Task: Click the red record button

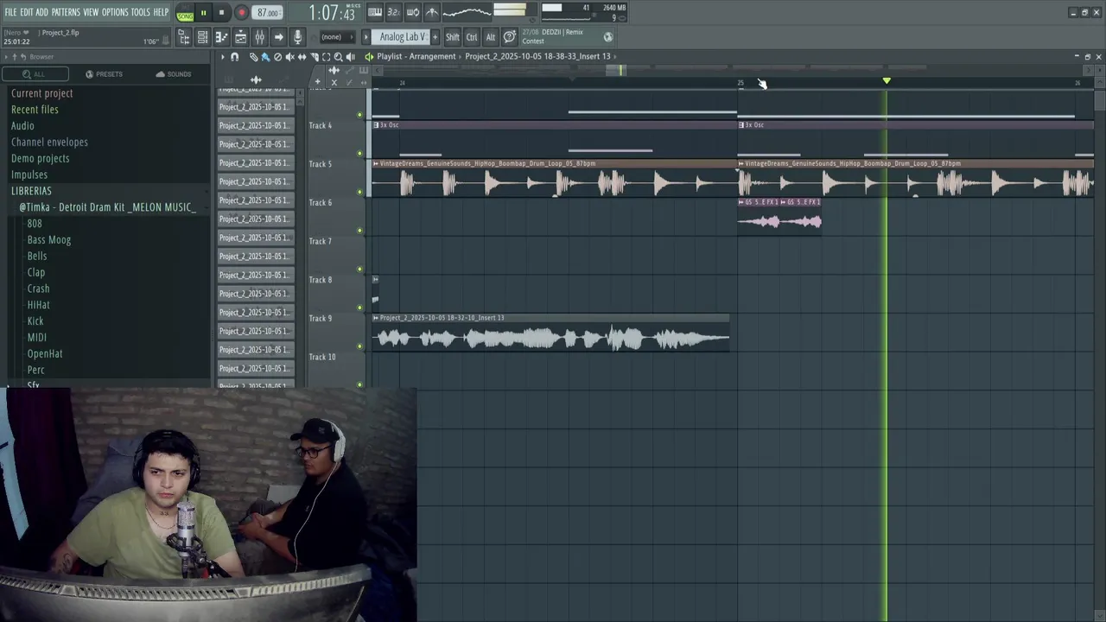Action: click(241, 13)
